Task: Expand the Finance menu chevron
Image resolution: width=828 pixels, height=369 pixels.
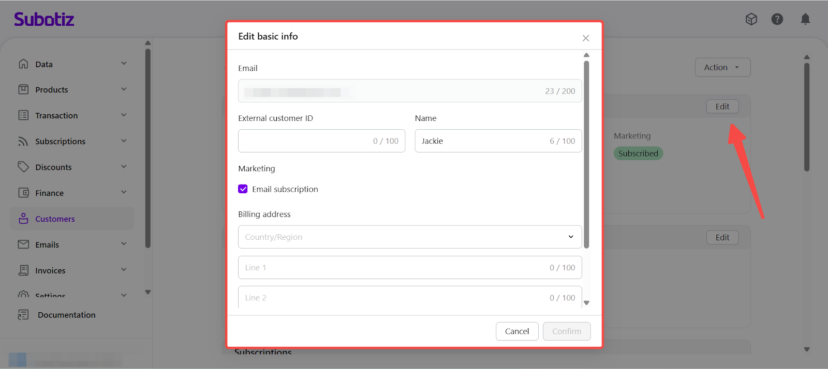Action: click(124, 193)
